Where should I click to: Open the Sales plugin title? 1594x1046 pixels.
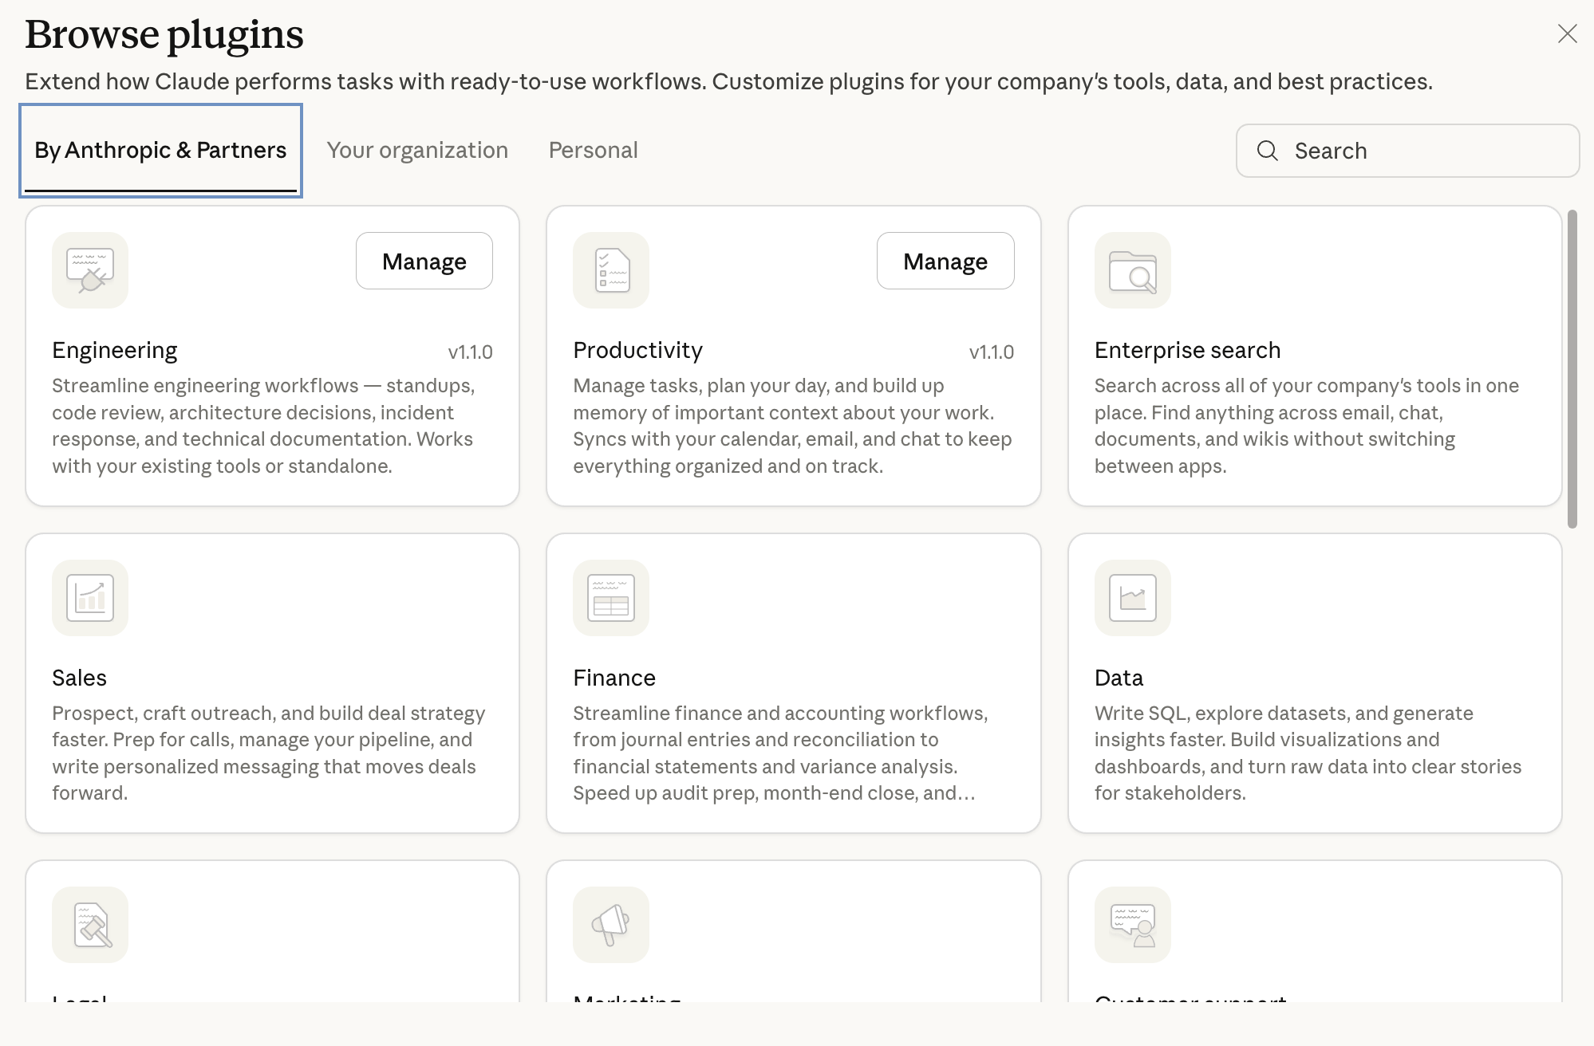[79, 678]
